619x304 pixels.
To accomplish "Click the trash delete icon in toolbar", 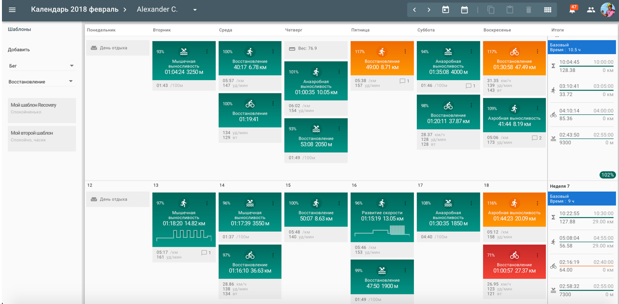I will coord(529,10).
